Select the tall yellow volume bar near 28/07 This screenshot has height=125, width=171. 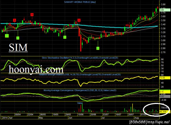(x=133, y=108)
